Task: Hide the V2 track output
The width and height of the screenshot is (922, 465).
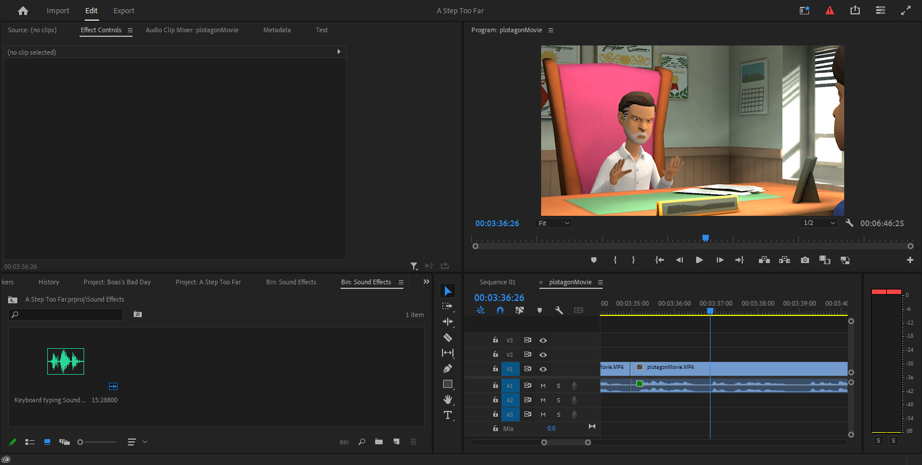Action: 543,355
